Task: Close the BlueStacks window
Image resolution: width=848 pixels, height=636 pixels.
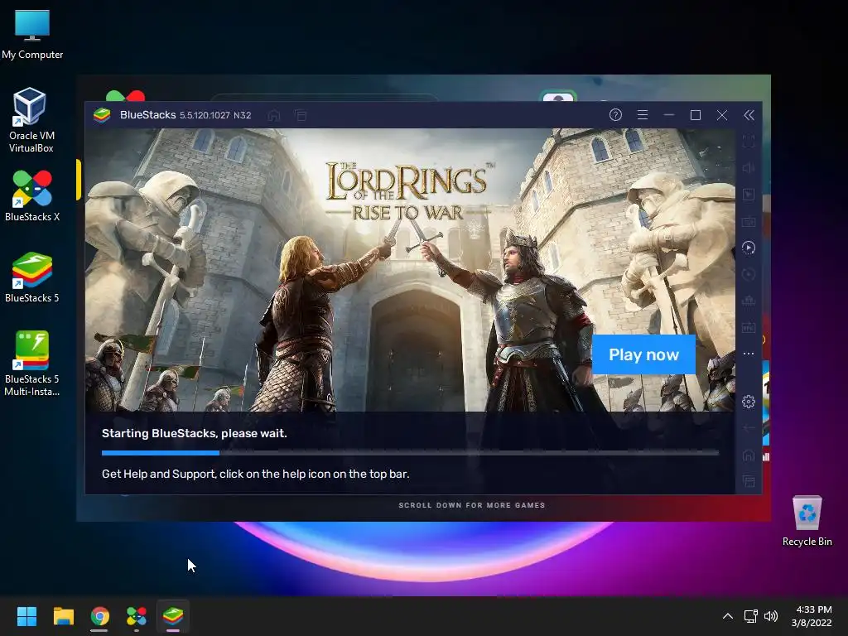Action: coord(722,114)
